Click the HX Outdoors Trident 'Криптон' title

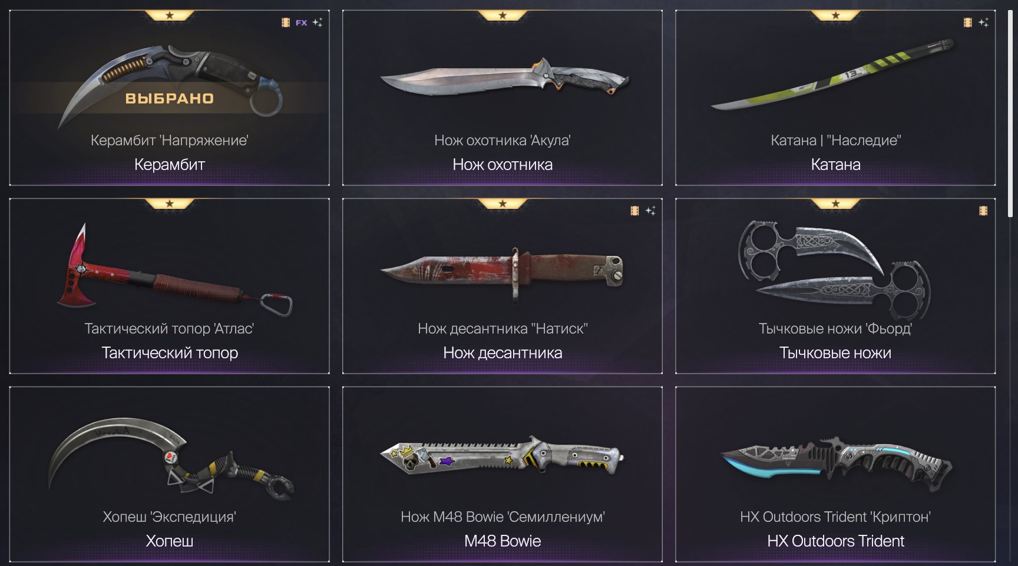click(x=835, y=517)
